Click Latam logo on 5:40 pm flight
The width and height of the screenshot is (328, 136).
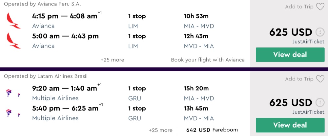click(x=9, y=113)
